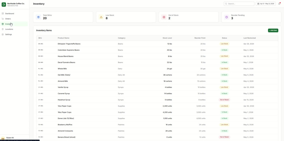Click the Settings gear icon in the sidebar
This screenshot has width=284, height=141.
(x=3, y=35)
